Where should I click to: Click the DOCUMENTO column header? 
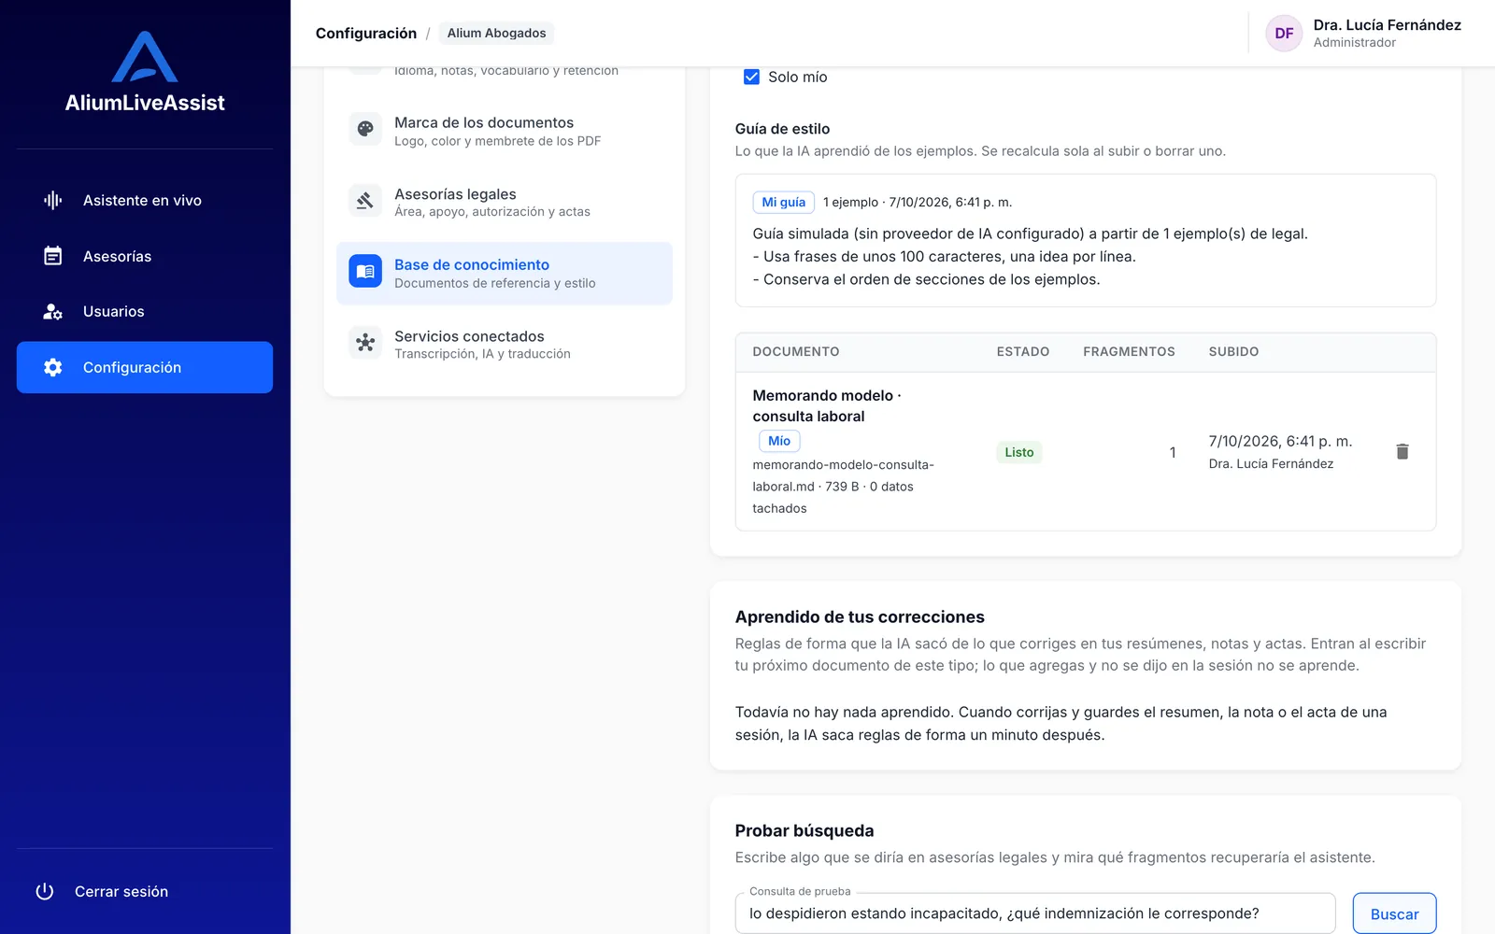(796, 352)
